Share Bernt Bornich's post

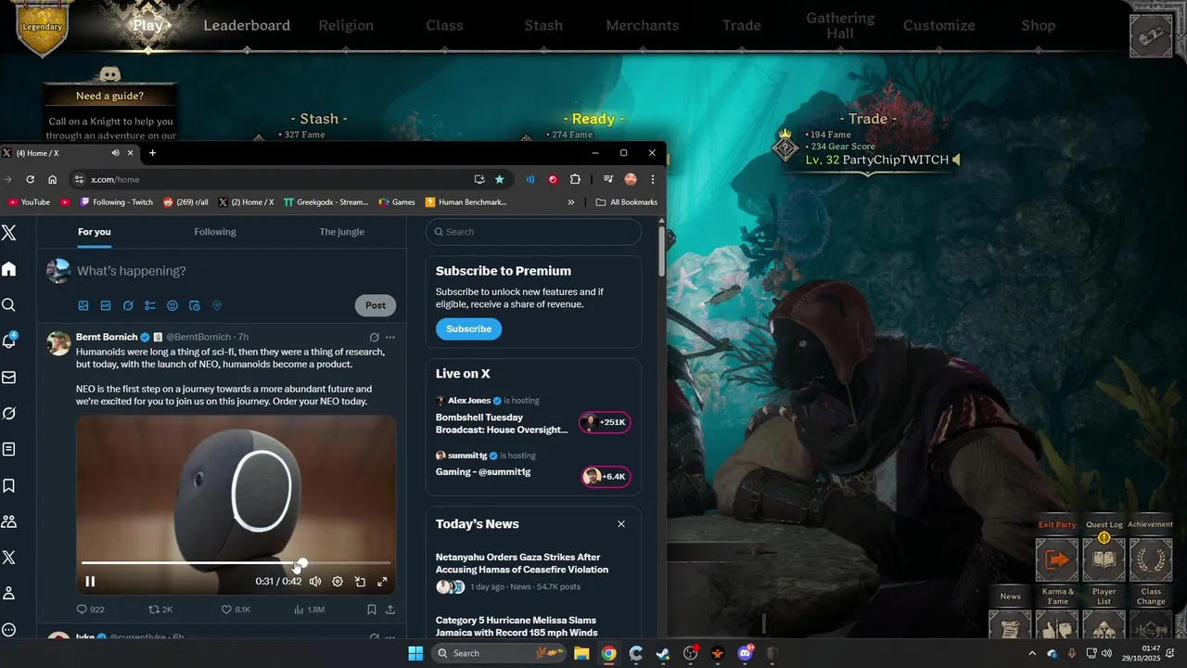pyautogui.click(x=390, y=610)
